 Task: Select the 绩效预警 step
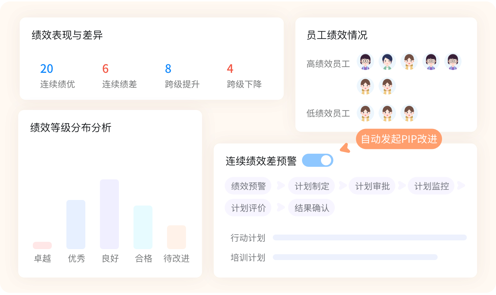(x=248, y=186)
